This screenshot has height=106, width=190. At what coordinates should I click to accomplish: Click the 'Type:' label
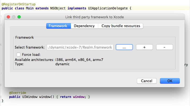(19, 64)
